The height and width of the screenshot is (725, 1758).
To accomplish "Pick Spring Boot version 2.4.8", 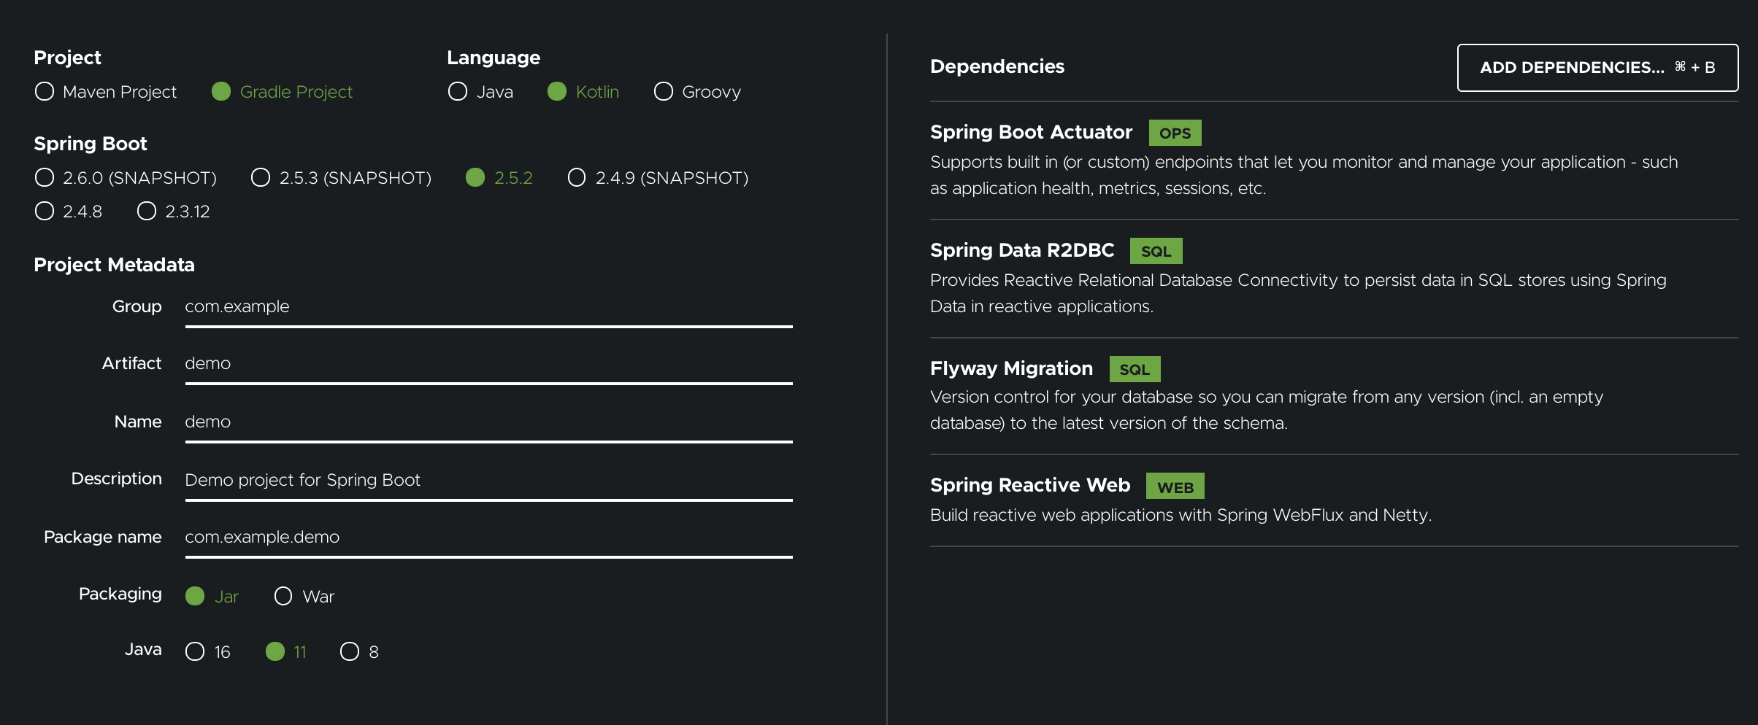I will point(45,212).
